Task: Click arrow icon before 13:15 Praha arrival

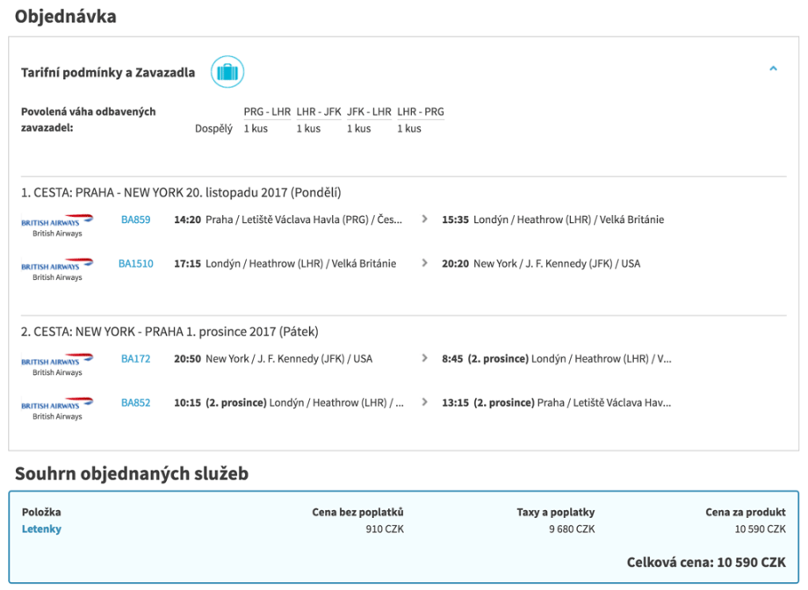Action: click(425, 403)
